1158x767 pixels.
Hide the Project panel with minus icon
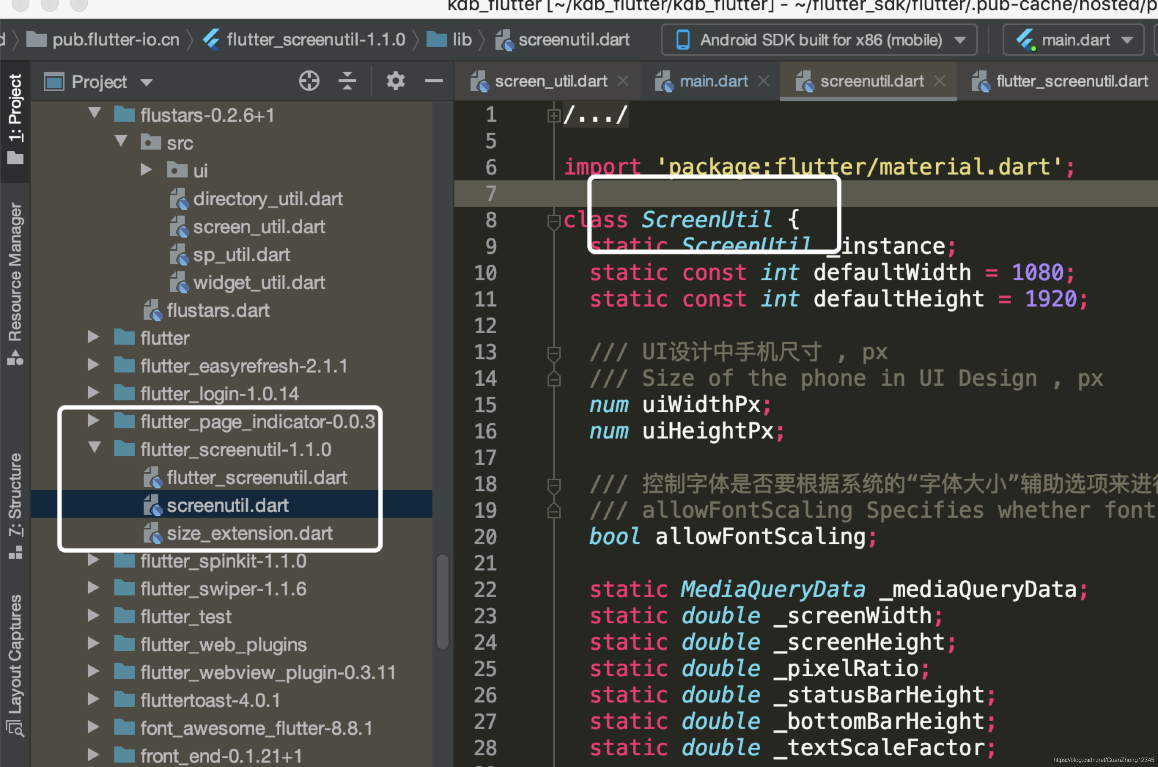[x=433, y=81]
